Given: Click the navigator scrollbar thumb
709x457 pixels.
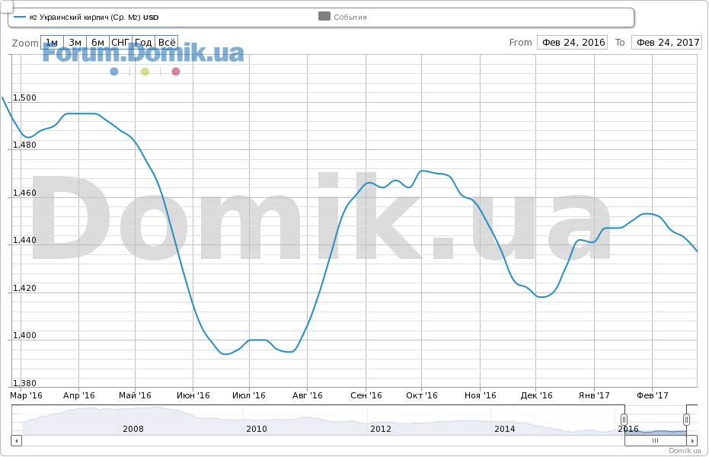Looking at the screenshot, I should pos(655,440).
